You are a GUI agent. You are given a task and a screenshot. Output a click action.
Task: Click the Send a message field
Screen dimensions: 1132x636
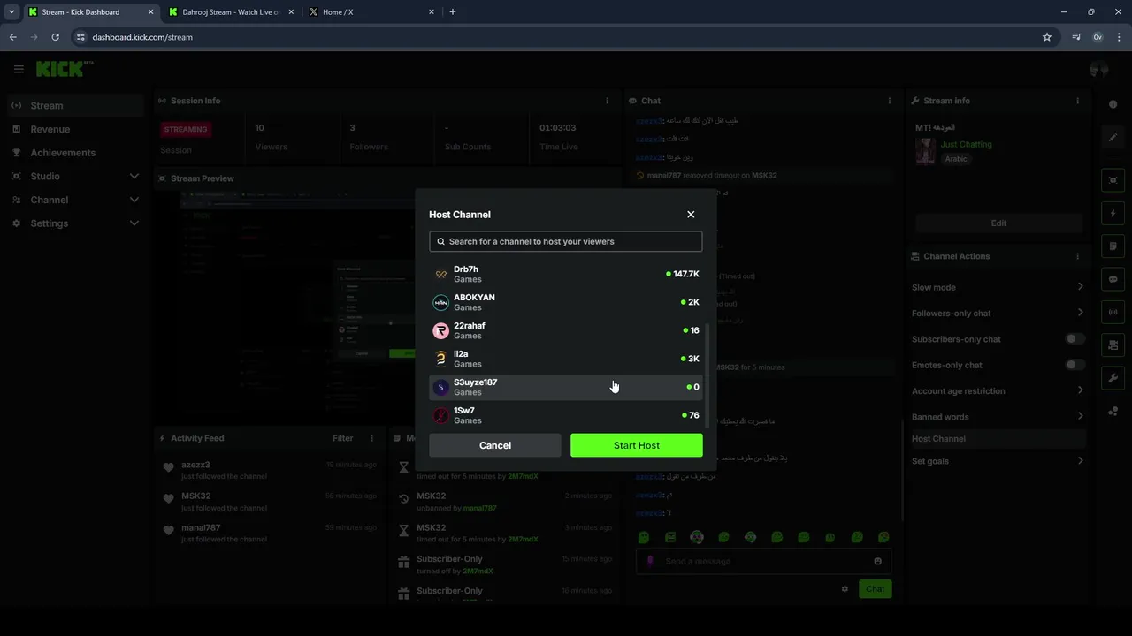pos(764,561)
